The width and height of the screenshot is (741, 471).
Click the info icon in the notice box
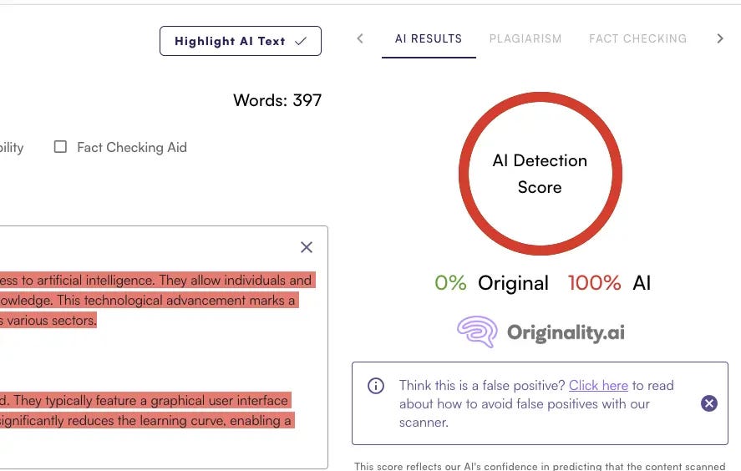pos(376,386)
